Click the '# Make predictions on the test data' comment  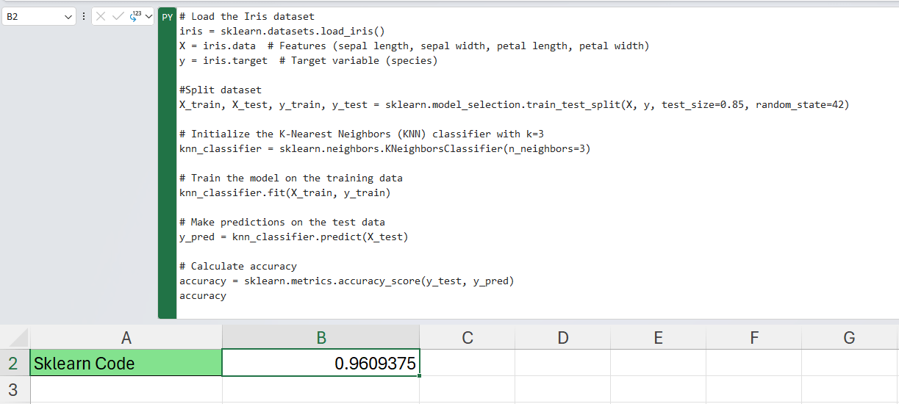282,222
